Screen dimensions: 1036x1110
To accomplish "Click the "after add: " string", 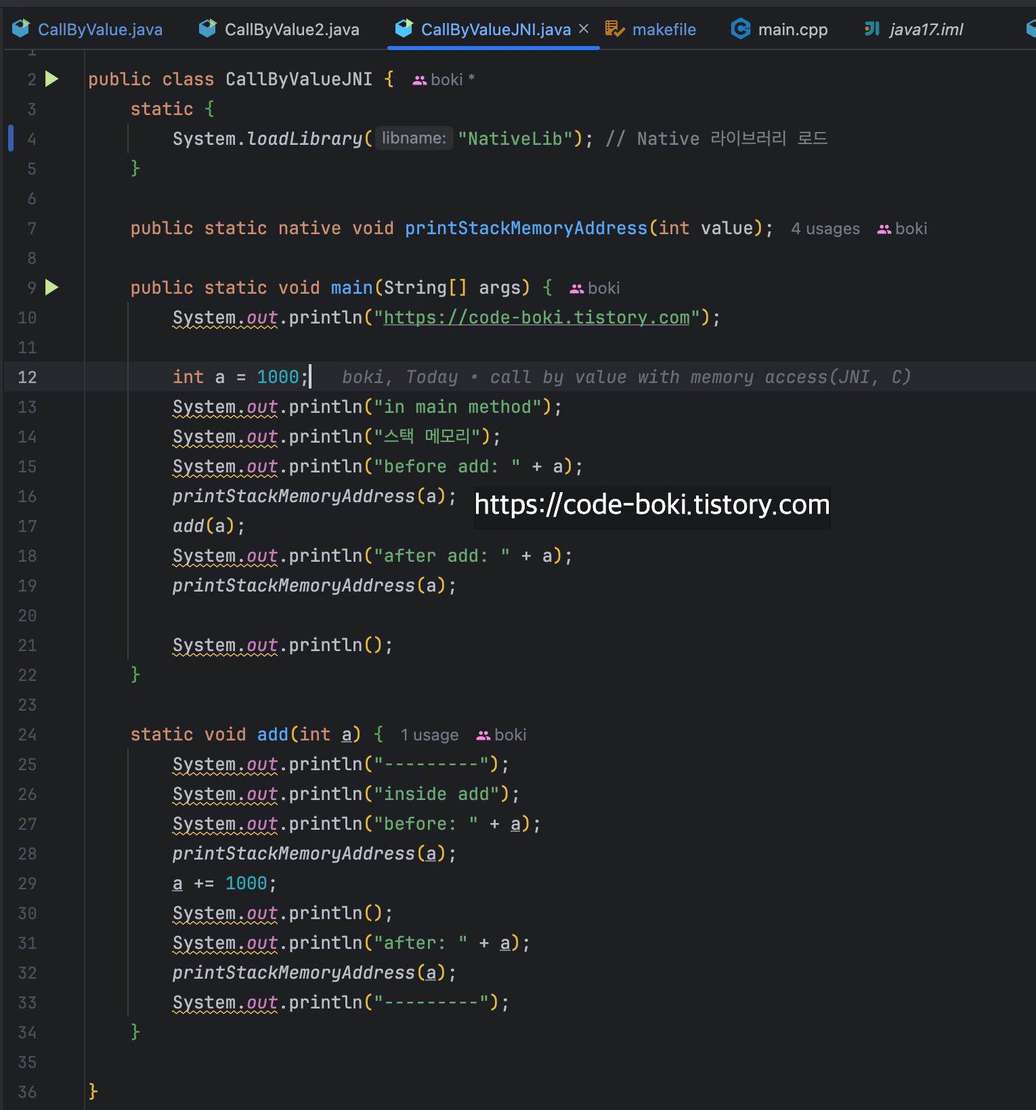I will [441, 556].
